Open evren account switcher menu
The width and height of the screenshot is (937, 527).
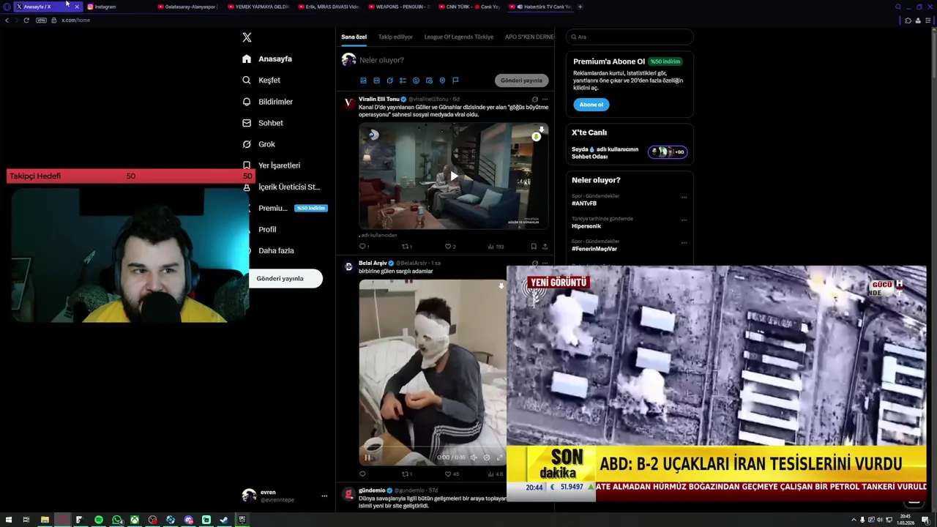click(x=285, y=496)
